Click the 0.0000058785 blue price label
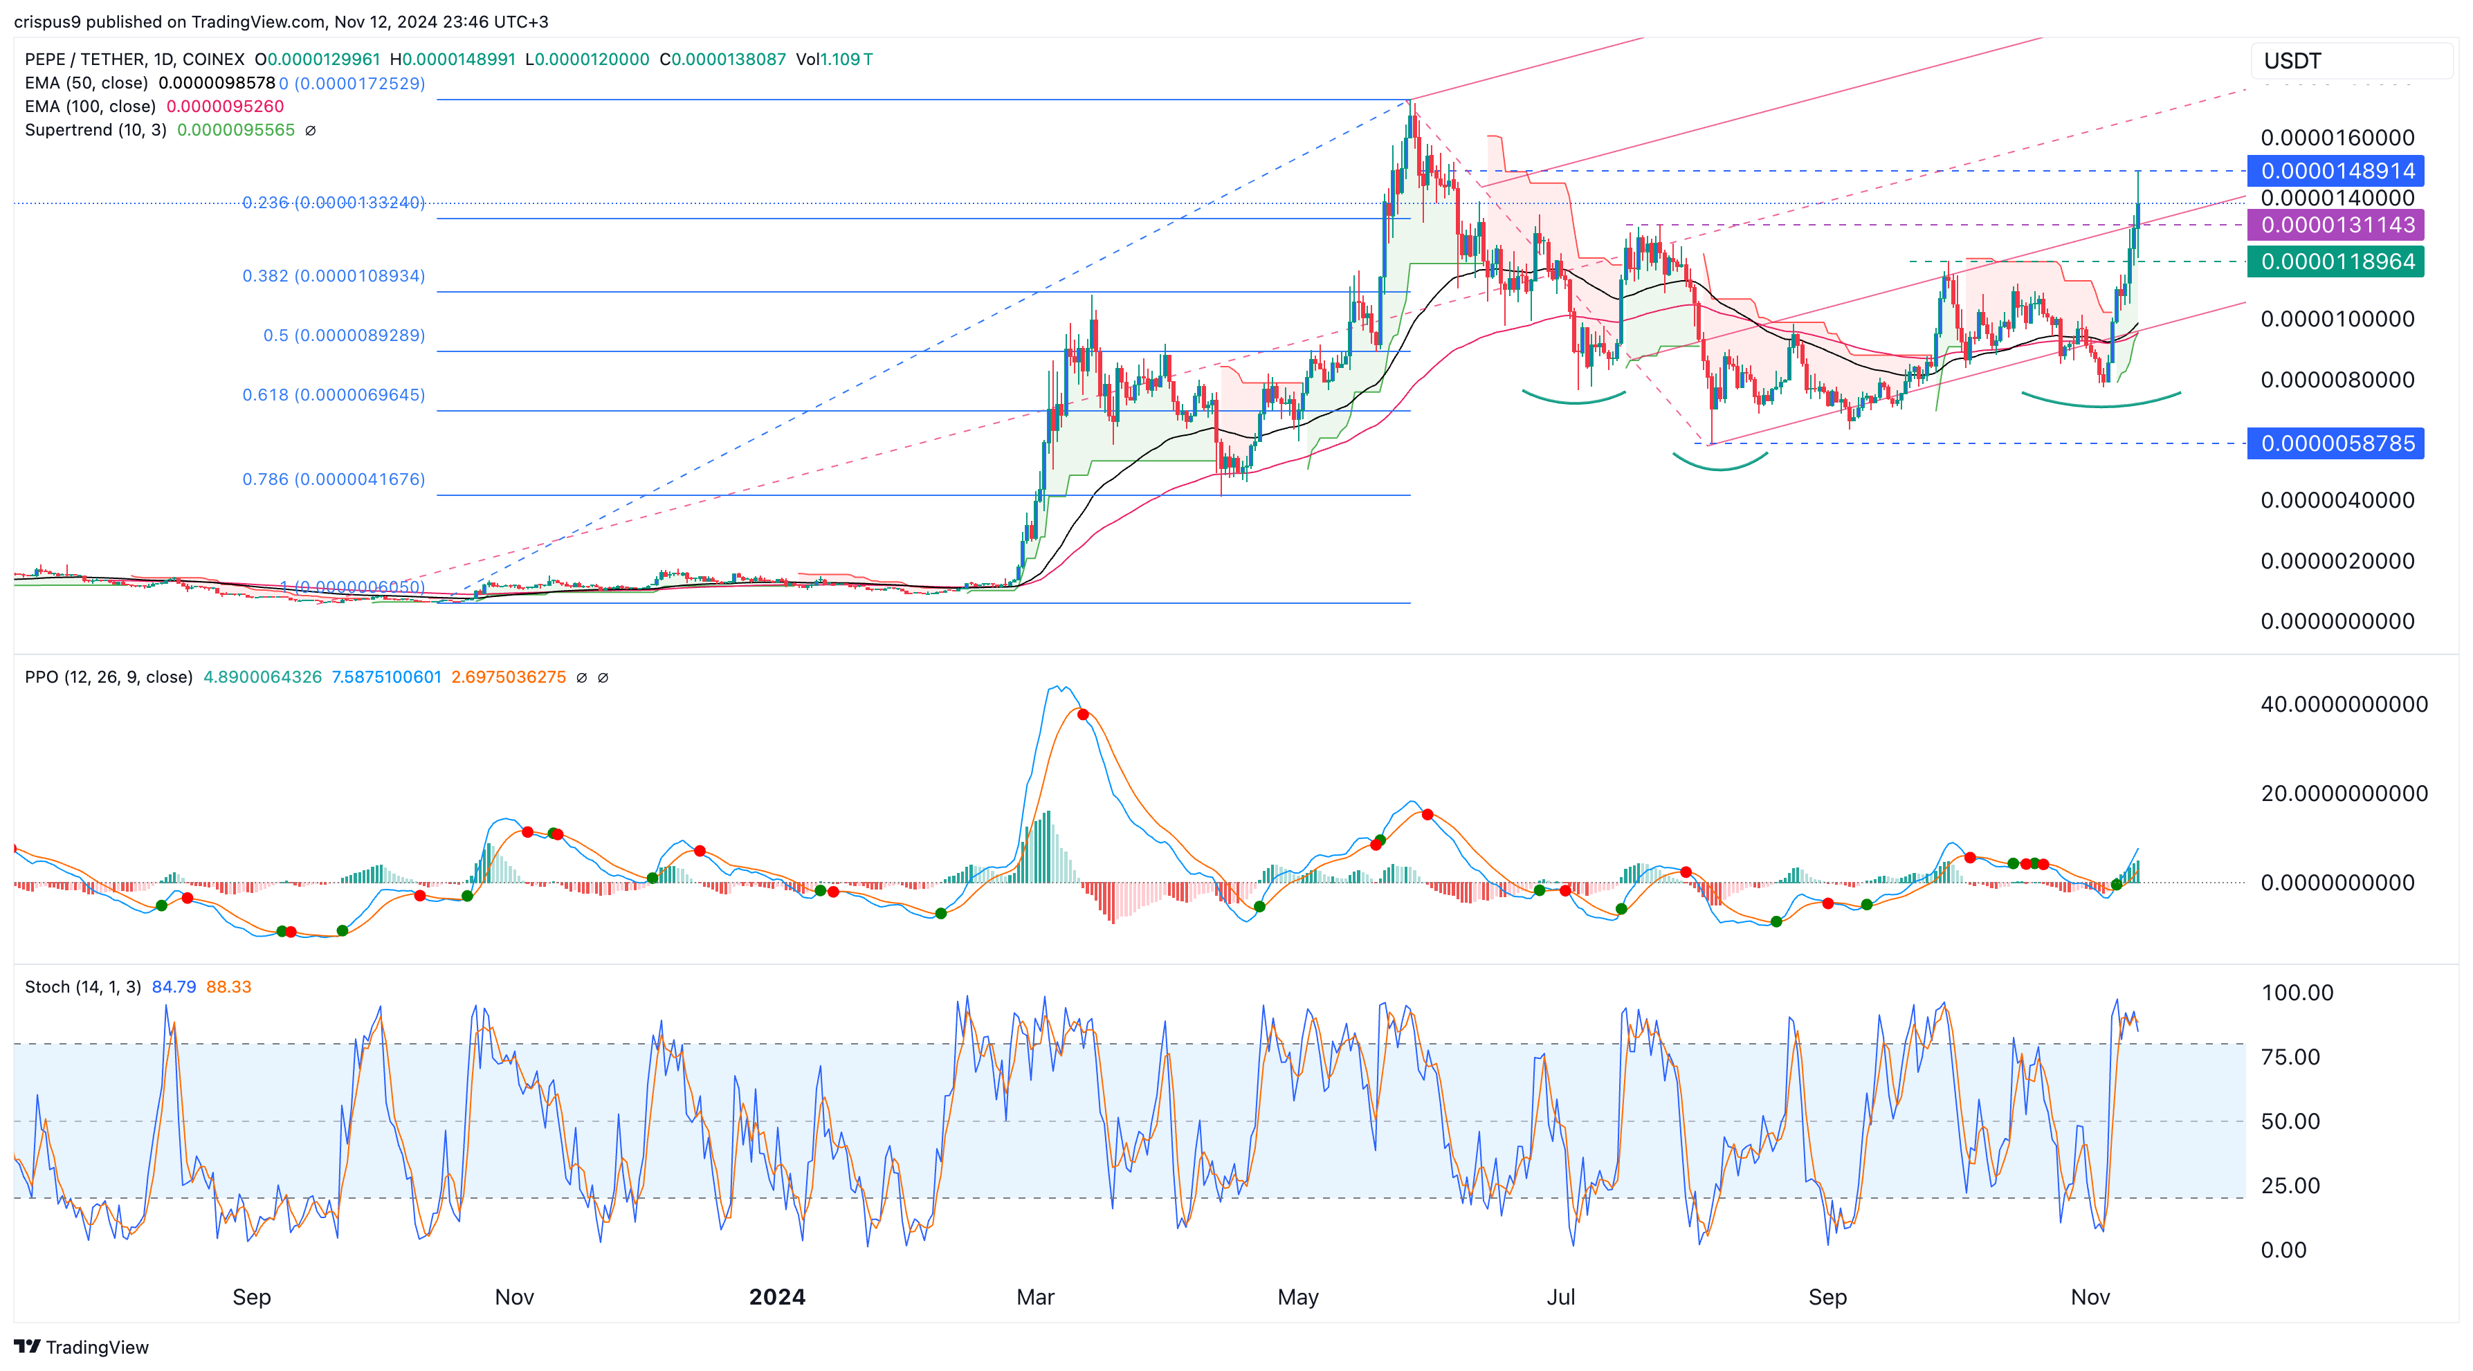The height and width of the screenshot is (1371, 2473). (x=2336, y=443)
